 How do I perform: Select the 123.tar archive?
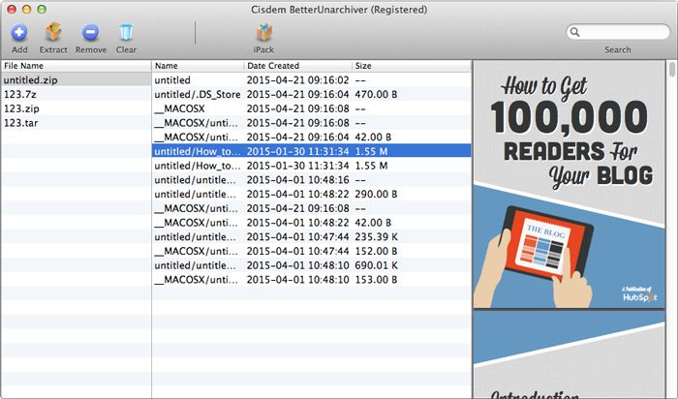76,123
